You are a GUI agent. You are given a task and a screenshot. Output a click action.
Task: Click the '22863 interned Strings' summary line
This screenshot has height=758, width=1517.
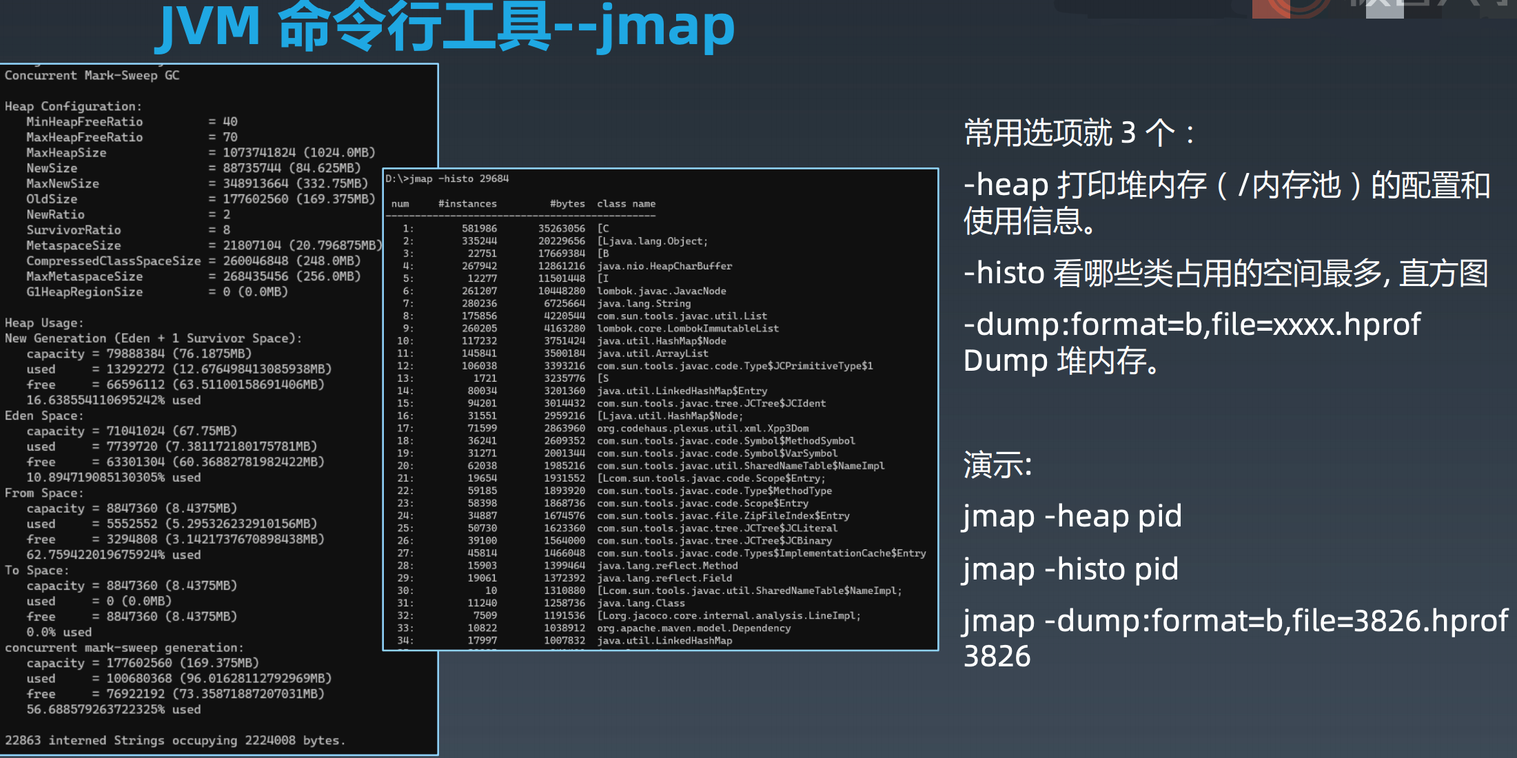tap(175, 741)
